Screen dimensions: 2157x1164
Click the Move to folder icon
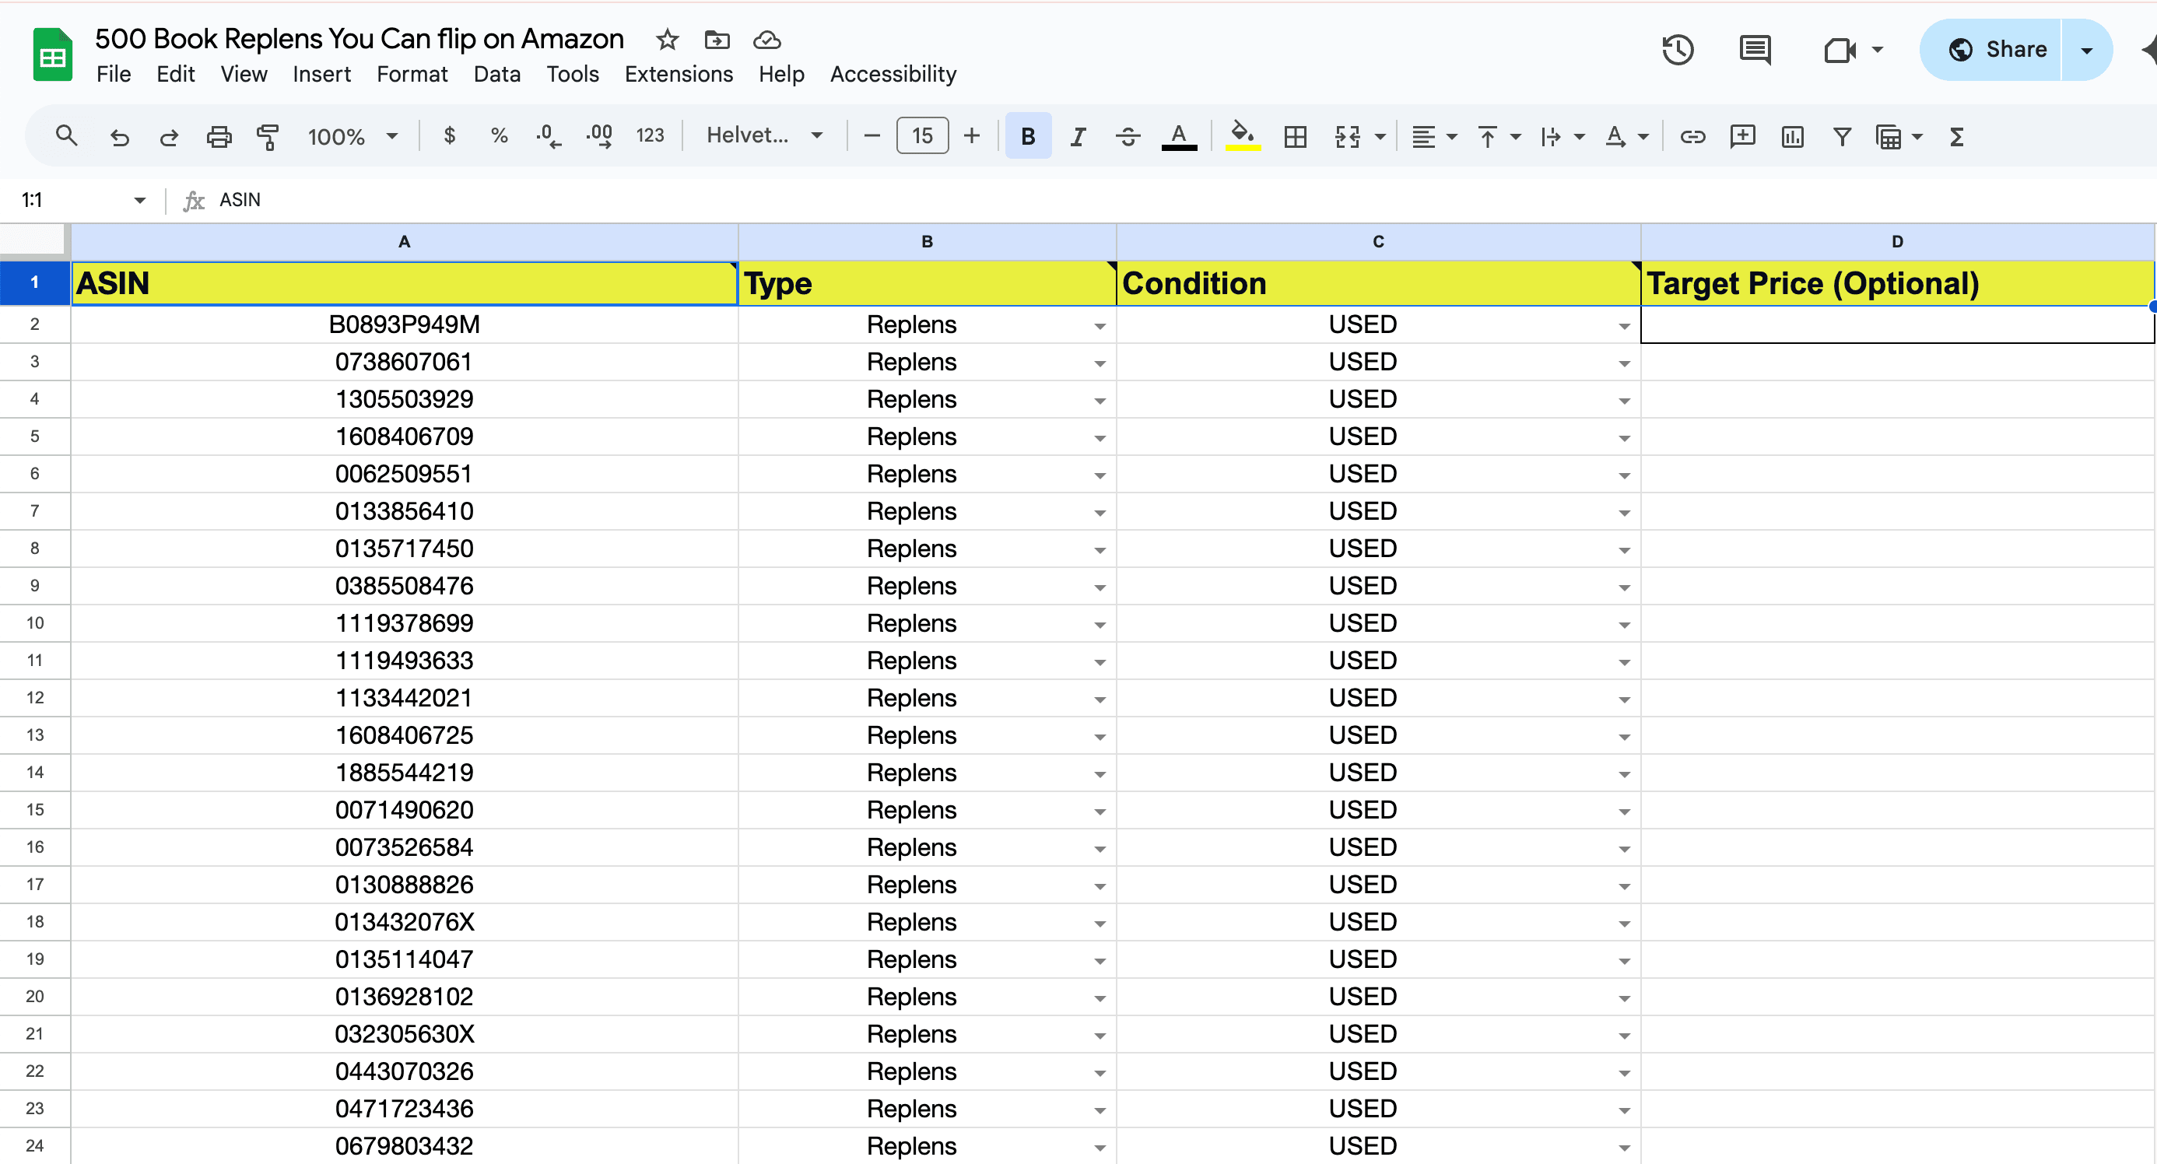[717, 40]
